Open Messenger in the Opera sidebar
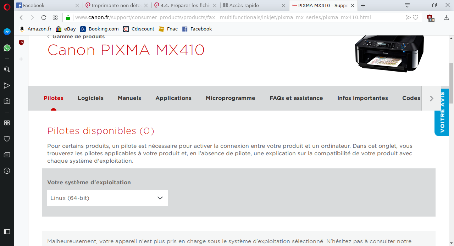Image resolution: width=454 pixels, height=246 pixels. (7, 32)
